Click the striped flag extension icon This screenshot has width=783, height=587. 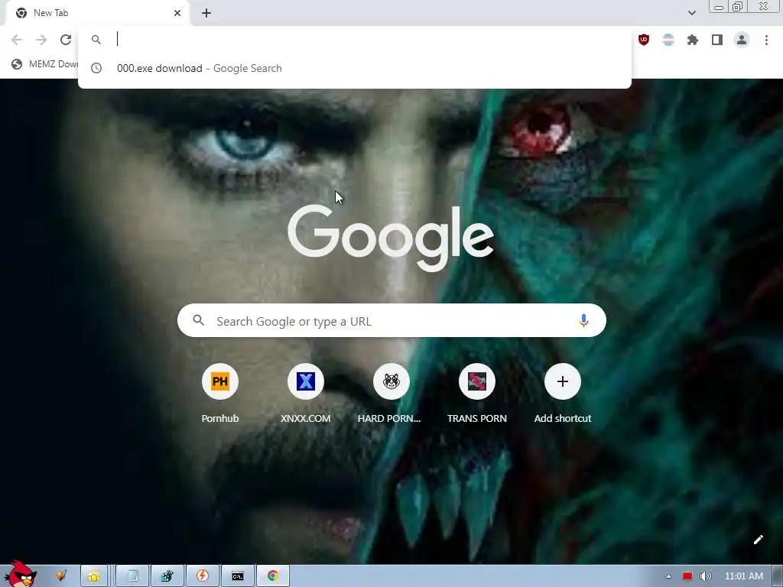coord(668,40)
